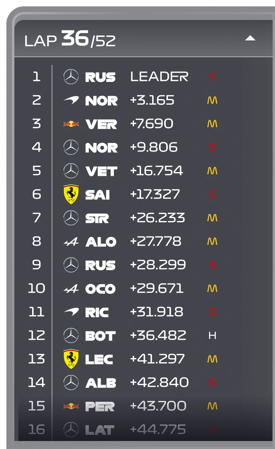Click the hard tyre H indicator for BOT
275x449 pixels.
pyautogui.click(x=212, y=336)
